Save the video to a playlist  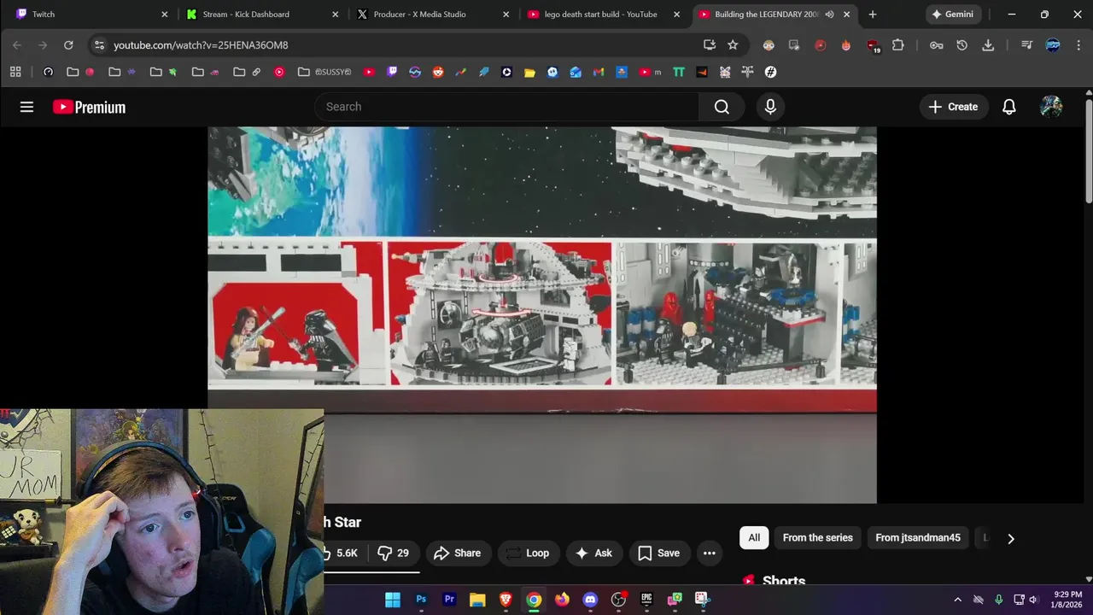coord(659,553)
